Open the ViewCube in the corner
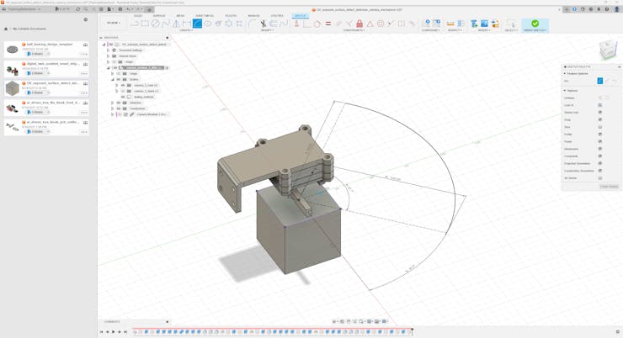 pos(606,50)
